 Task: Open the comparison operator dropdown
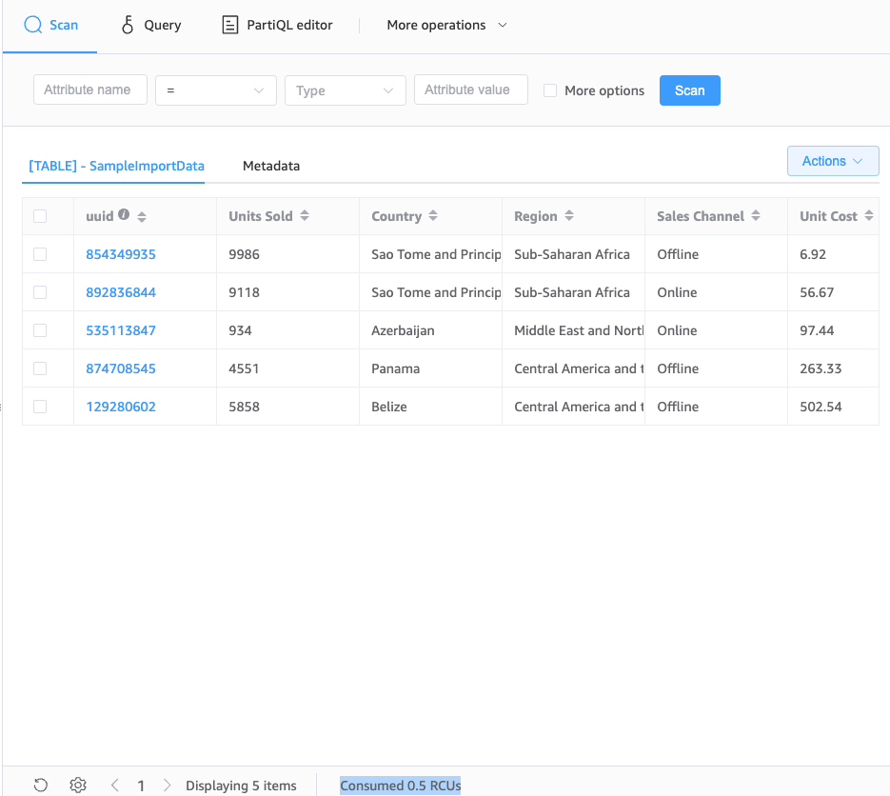[x=216, y=90]
